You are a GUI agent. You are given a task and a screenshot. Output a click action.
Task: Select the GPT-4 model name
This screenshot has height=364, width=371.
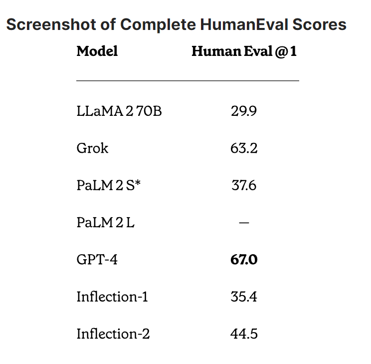(97, 260)
